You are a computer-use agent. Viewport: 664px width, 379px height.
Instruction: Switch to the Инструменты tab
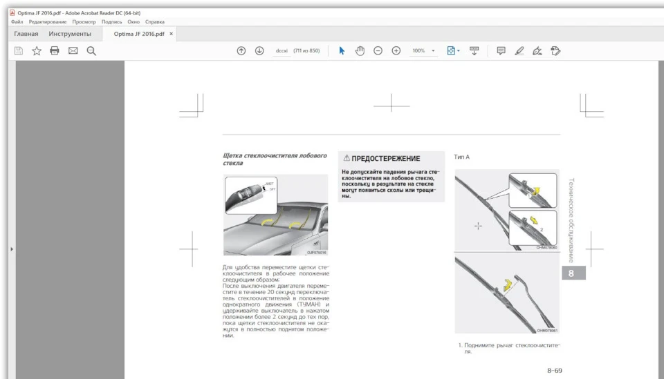pos(70,34)
